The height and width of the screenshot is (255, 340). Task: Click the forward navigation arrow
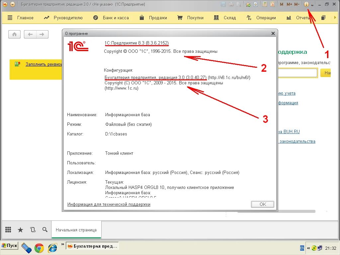click(x=42, y=34)
